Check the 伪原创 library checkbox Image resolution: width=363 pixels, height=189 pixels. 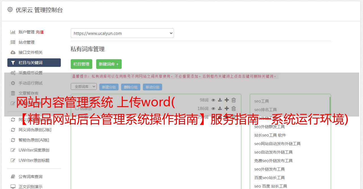point(77,108)
